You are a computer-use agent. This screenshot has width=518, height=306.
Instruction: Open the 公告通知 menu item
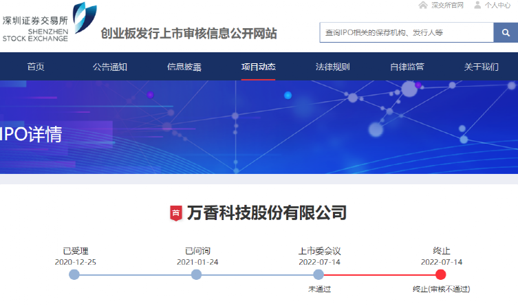(109, 67)
